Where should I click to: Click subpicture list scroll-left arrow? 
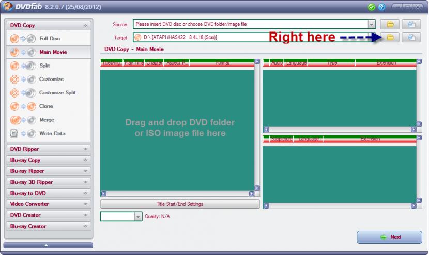coord(266,206)
